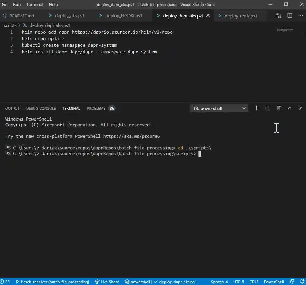Select UTF-8 encoding in status bar
The width and height of the screenshot is (306, 285).
(238, 282)
